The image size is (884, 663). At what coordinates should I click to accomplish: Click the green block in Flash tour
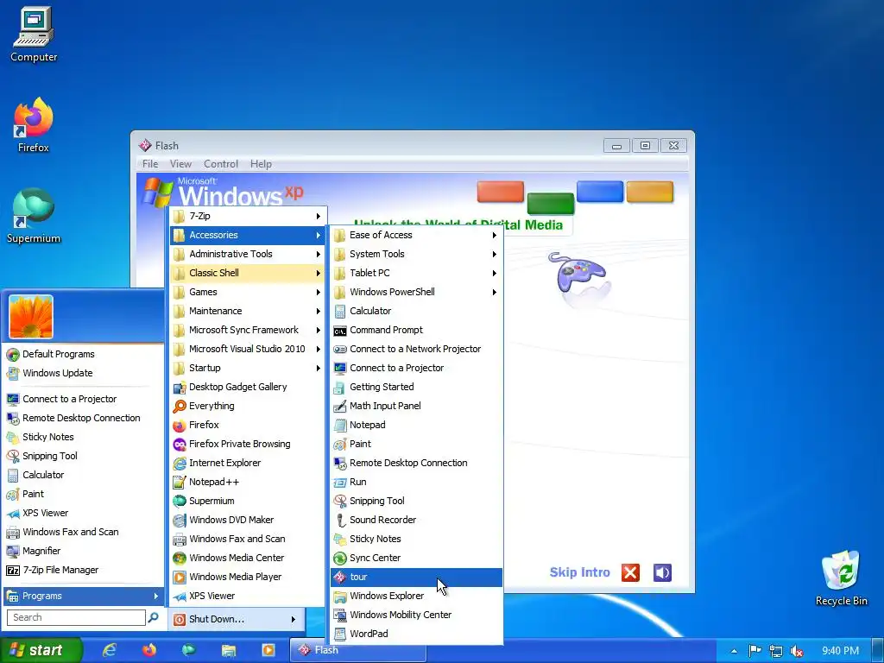pos(550,204)
